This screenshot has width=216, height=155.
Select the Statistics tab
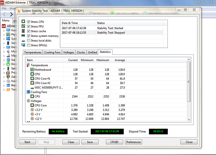(x=105, y=52)
